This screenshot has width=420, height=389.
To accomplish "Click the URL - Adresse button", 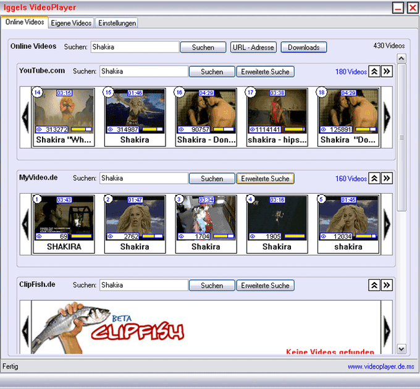I will (253, 48).
